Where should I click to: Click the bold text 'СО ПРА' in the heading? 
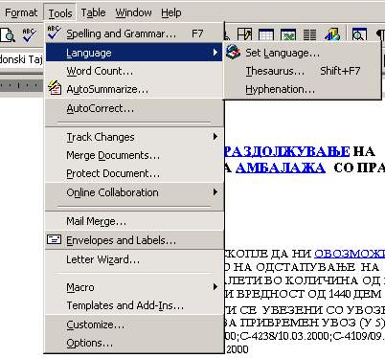tap(359, 168)
